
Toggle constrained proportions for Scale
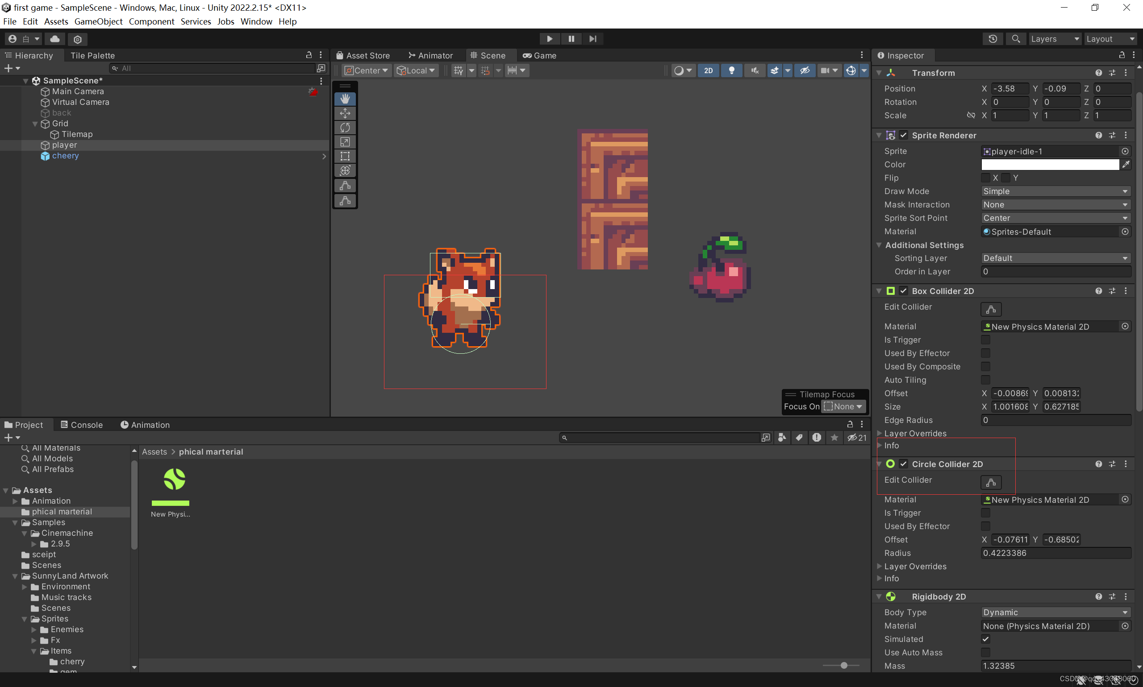[x=971, y=115]
